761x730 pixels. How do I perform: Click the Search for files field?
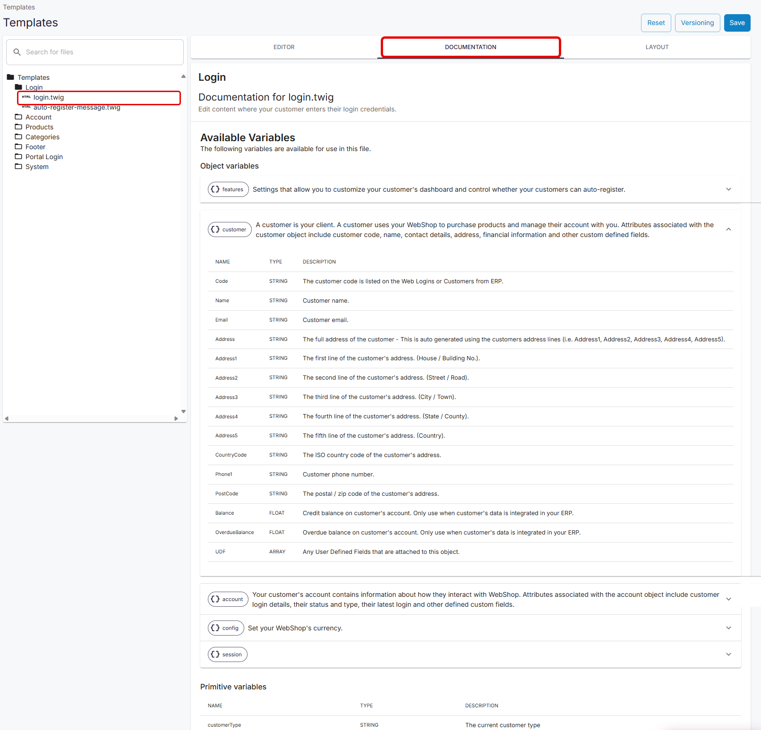[94, 52]
